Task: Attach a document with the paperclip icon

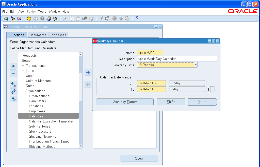Action: point(121,18)
